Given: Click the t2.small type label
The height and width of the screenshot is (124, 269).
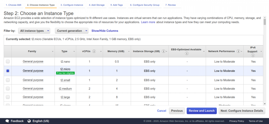Looking at the screenshot, I should 65,80.
